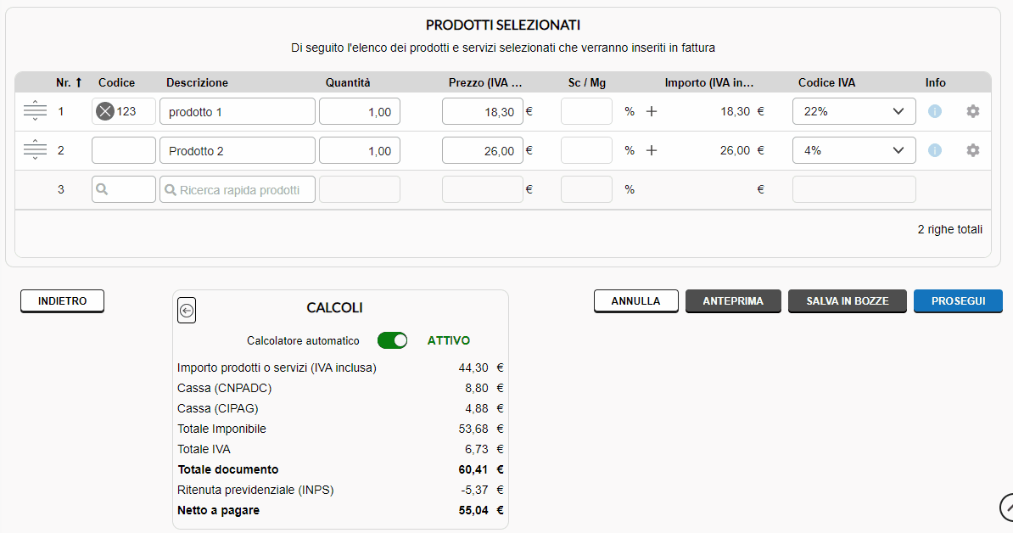1013x533 pixels.
Task: Open the 4% Codice IVA dropdown
Action: click(854, 150)
